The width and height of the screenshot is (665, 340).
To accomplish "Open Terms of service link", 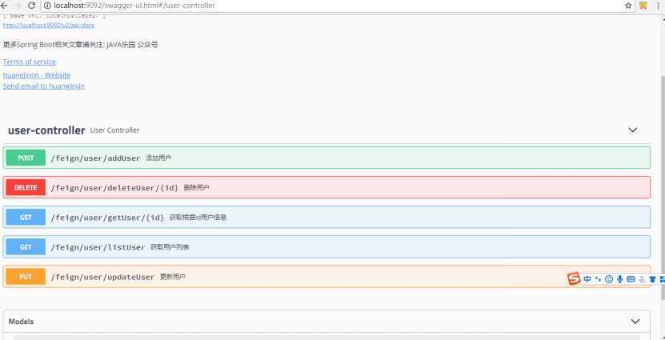I will pos(30,62).
